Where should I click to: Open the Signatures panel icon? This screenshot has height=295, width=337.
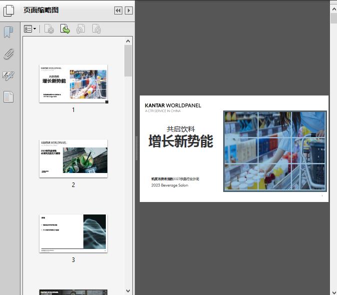(x=8, y=75)
